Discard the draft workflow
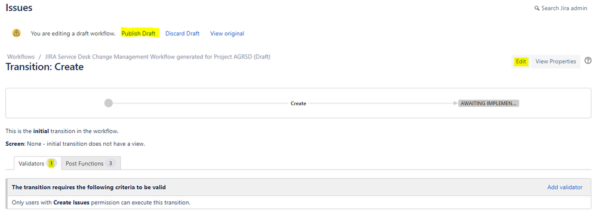The width and height of the screenshot is (596, 215). tap(183, 33)
